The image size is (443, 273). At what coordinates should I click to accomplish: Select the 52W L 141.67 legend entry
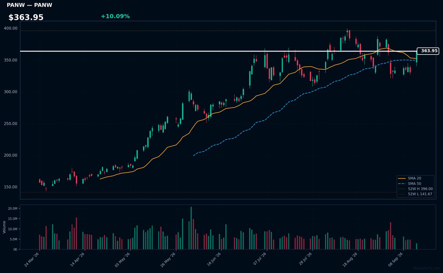[x=415, y=194]
